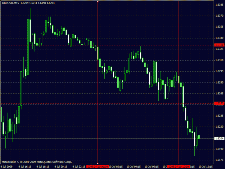This screenshot has width=225, height=169.
Task: Click the 1.6204 current price label
Action: [219, 138]
